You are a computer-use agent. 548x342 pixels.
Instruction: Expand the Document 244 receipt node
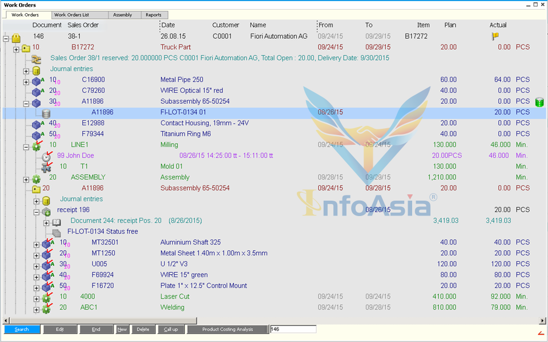tap(46, 223)
